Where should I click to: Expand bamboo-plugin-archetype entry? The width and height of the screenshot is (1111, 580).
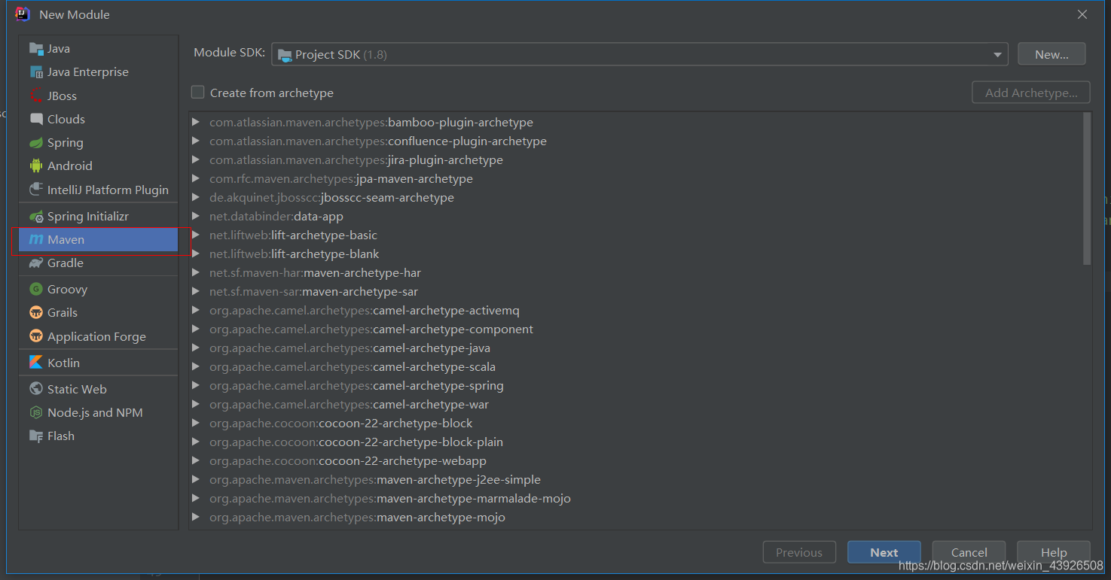coord(196,122)
